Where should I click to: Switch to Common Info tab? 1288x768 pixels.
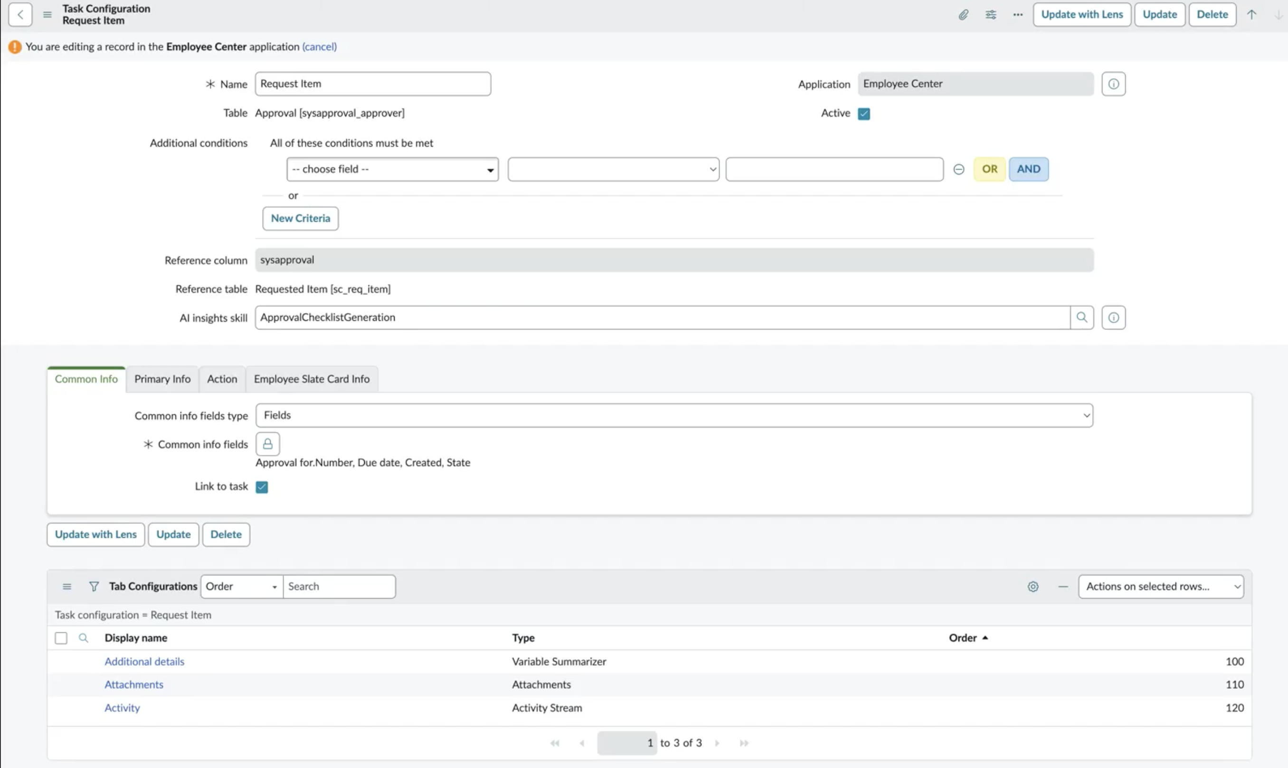[86, 379]
